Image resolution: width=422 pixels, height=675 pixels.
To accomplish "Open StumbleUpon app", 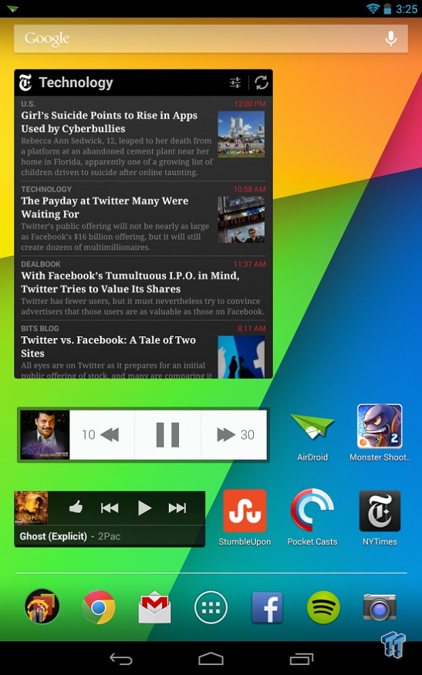I will [244, 518].
